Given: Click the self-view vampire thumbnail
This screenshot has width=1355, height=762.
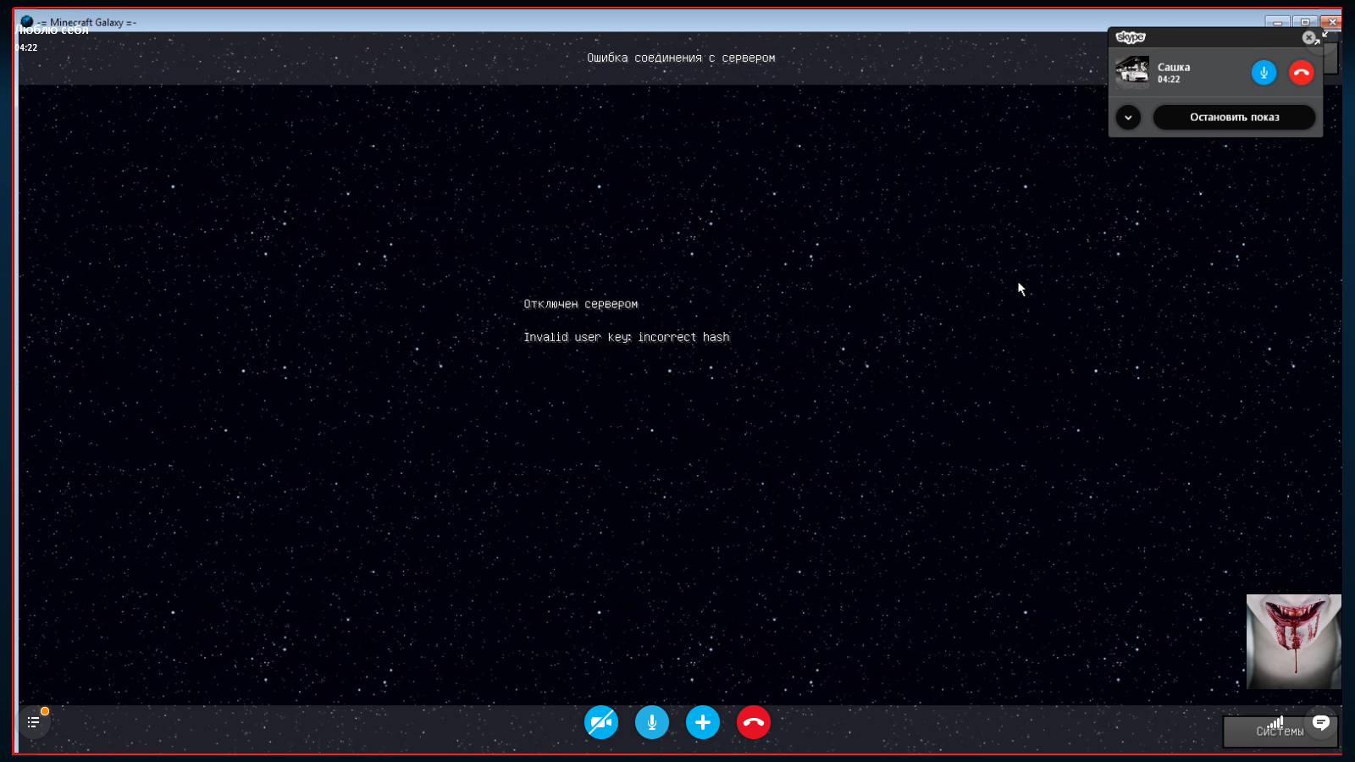Looking at the screenshot, I should 1294,642.
